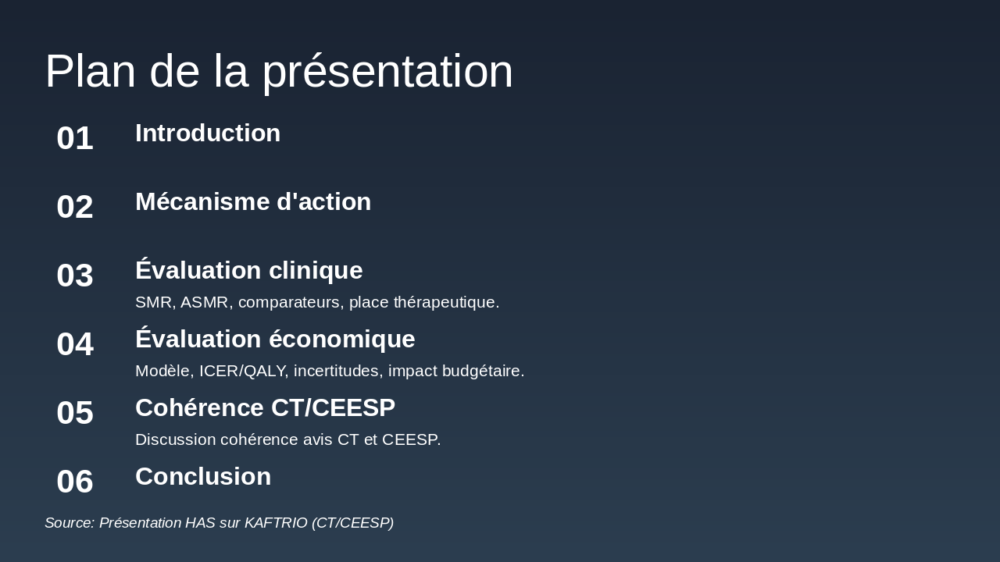Click the number 06 marker
The image size is (1000, 562).
[75, 482]
